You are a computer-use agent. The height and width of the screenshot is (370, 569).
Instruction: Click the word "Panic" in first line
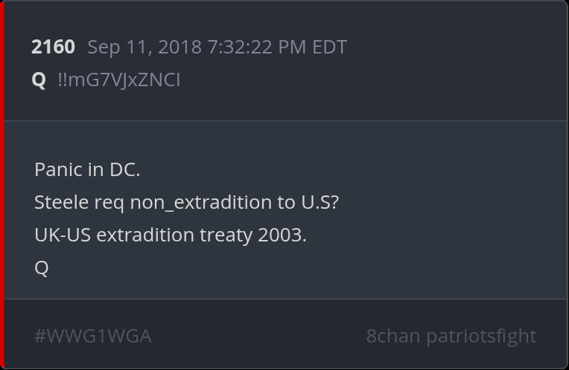click(x=58, y=170)
